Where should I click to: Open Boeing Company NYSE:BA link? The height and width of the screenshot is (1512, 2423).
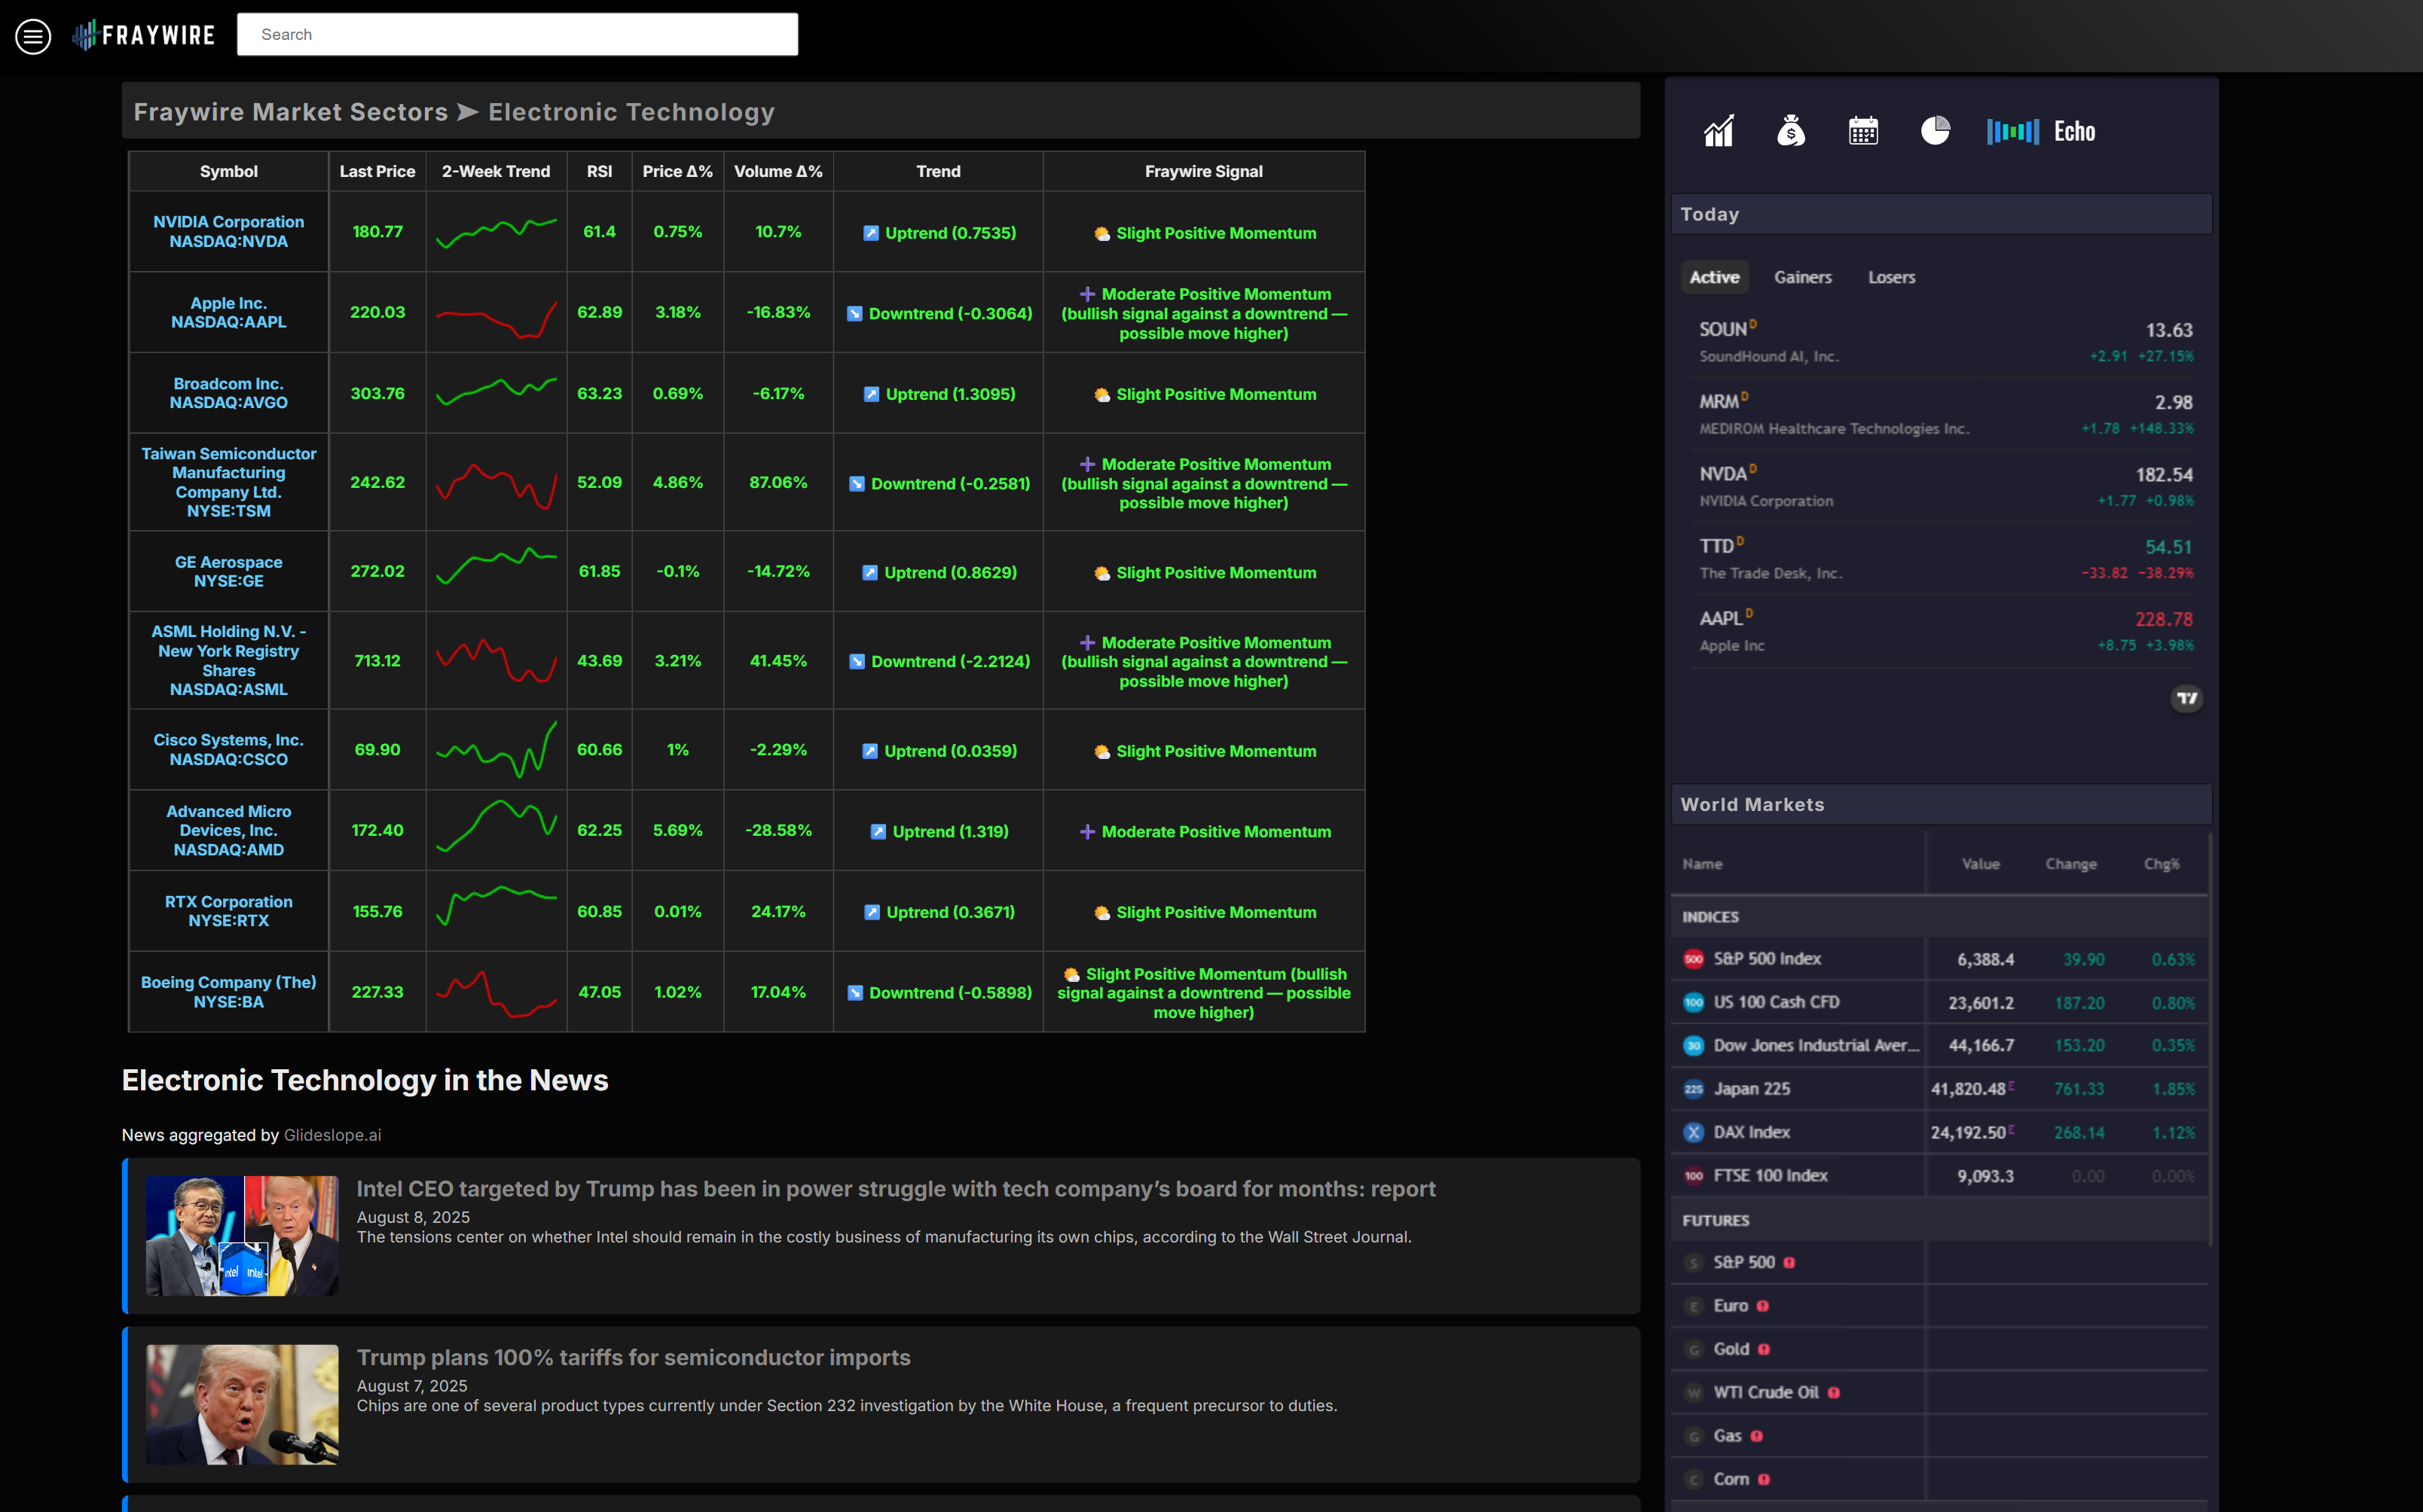(228, 992)
